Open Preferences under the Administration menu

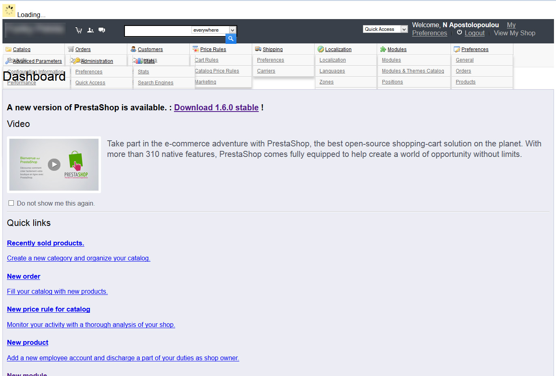coord(89,72)
